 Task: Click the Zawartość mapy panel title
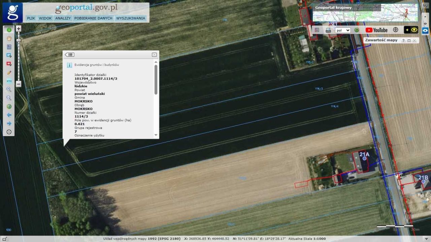[x=381, y=40]
